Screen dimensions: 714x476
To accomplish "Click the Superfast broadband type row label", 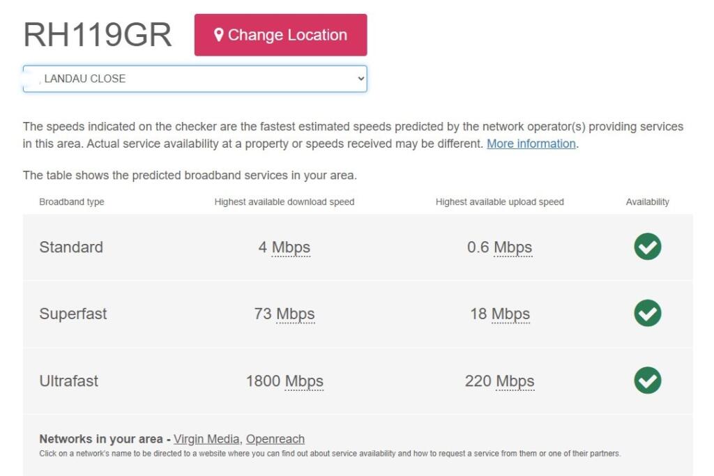I will [x=73, y=314].
